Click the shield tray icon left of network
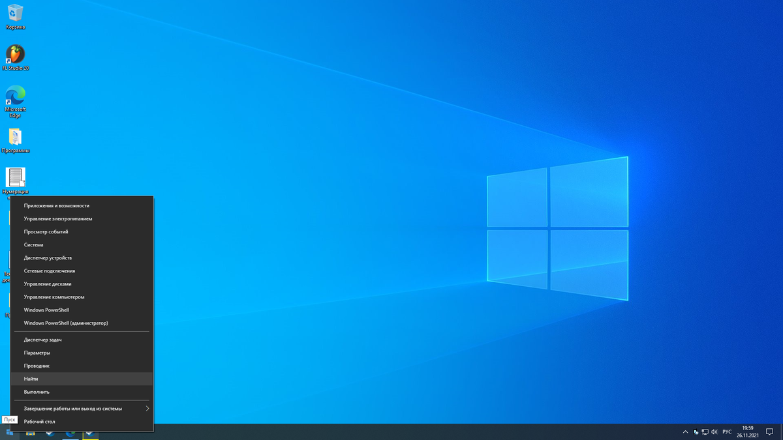Screen dimensions: 783x440 pos(696,432)
